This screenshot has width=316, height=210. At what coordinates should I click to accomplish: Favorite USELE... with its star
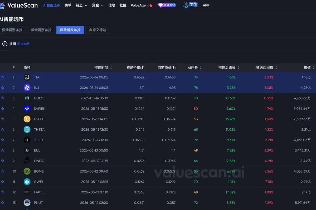[x=3, y=119]
